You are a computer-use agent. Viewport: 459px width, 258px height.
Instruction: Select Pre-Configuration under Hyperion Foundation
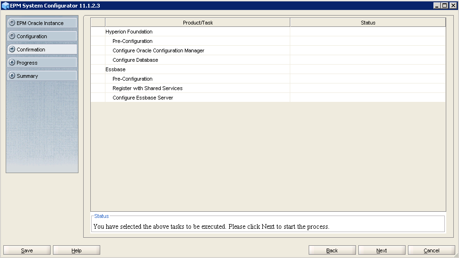click(268, 41)
